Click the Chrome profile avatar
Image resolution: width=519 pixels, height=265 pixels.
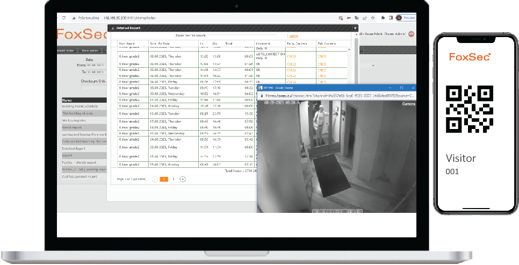(399, 18)
